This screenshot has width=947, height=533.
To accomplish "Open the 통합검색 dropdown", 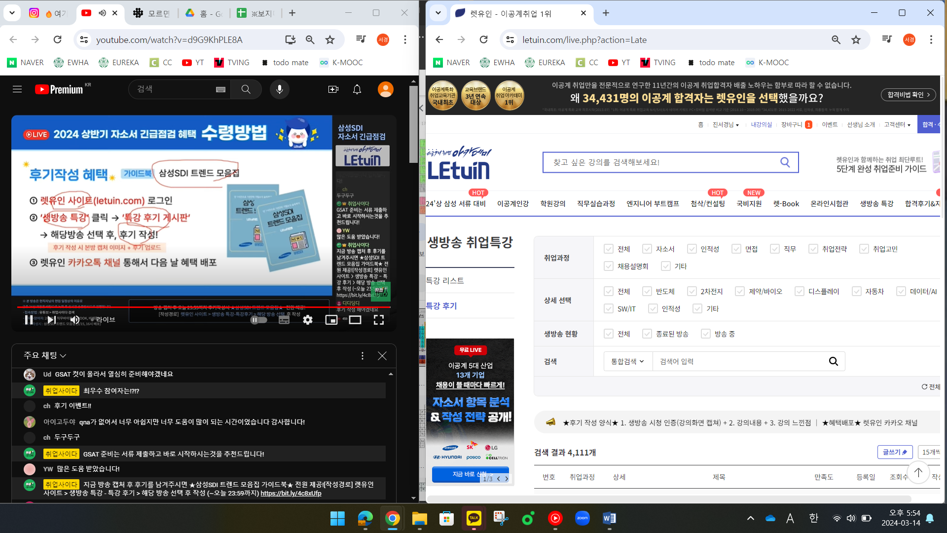I will 627,361.
